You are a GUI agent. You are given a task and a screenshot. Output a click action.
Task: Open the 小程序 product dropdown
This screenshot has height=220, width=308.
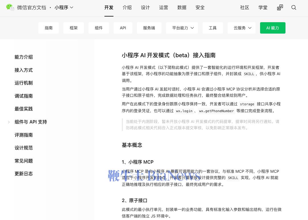tap(64, 7)
